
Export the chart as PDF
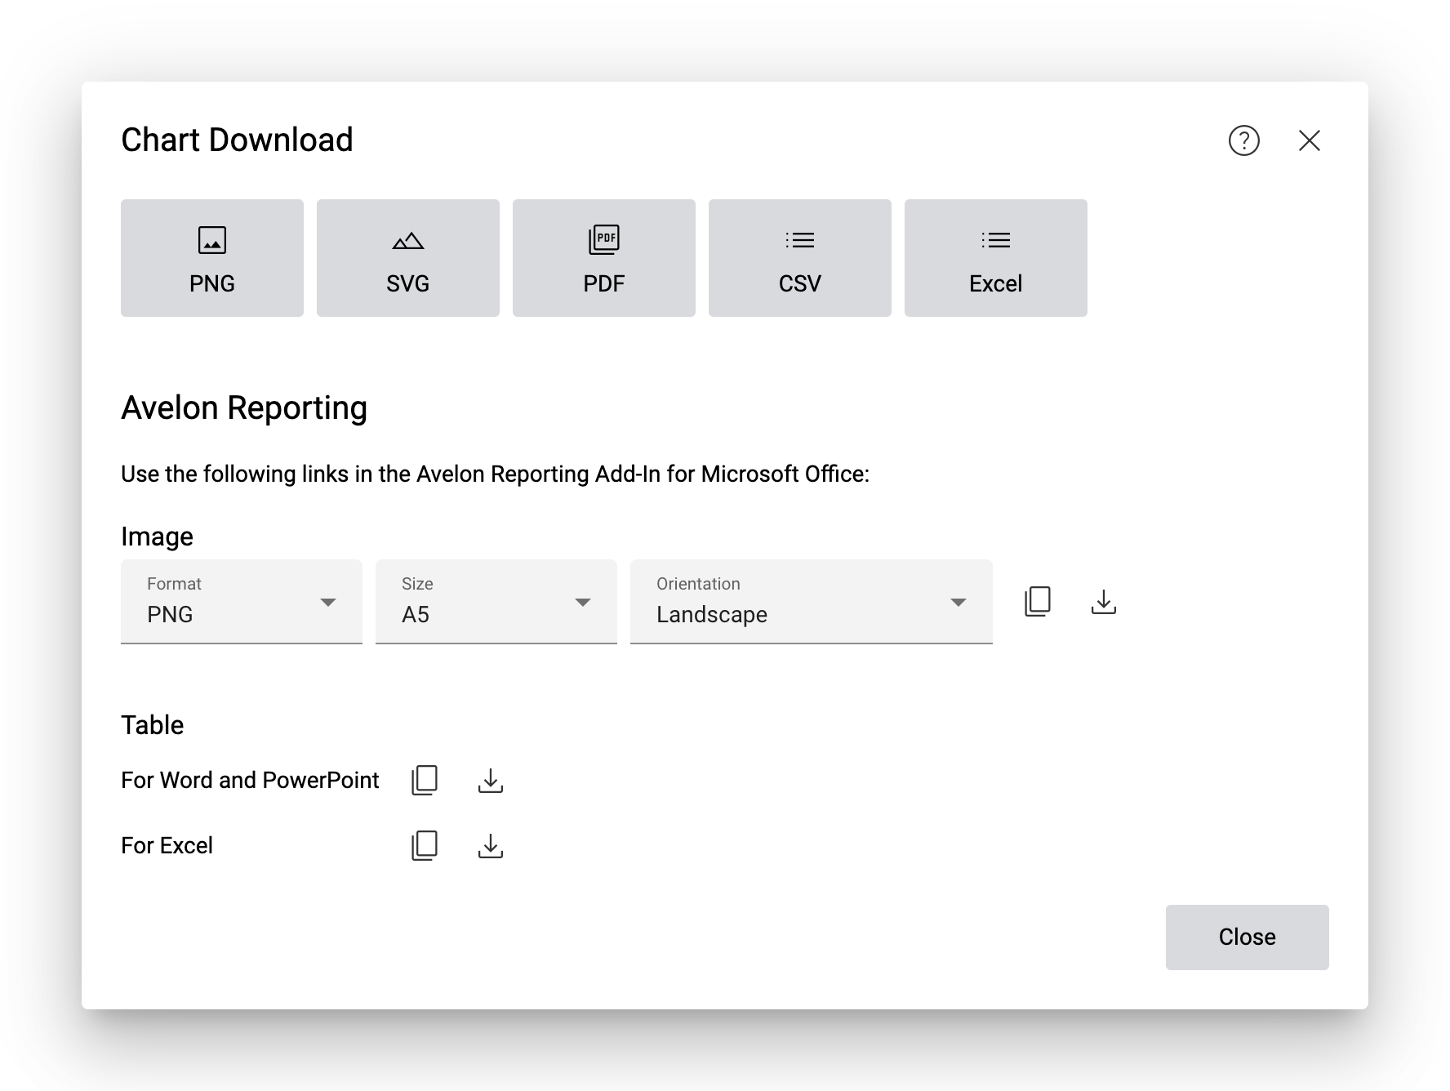pyautogui.click(x=604, y=258)
